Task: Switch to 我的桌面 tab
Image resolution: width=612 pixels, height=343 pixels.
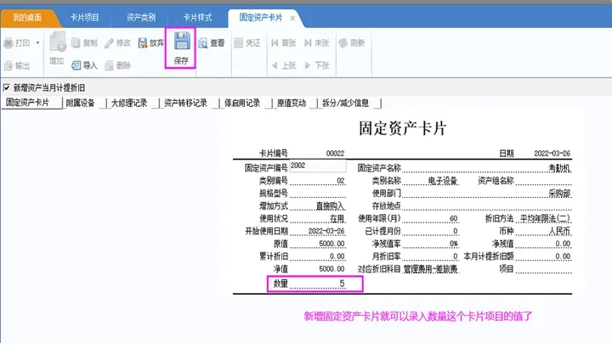Action: click(x=27, y=18)
